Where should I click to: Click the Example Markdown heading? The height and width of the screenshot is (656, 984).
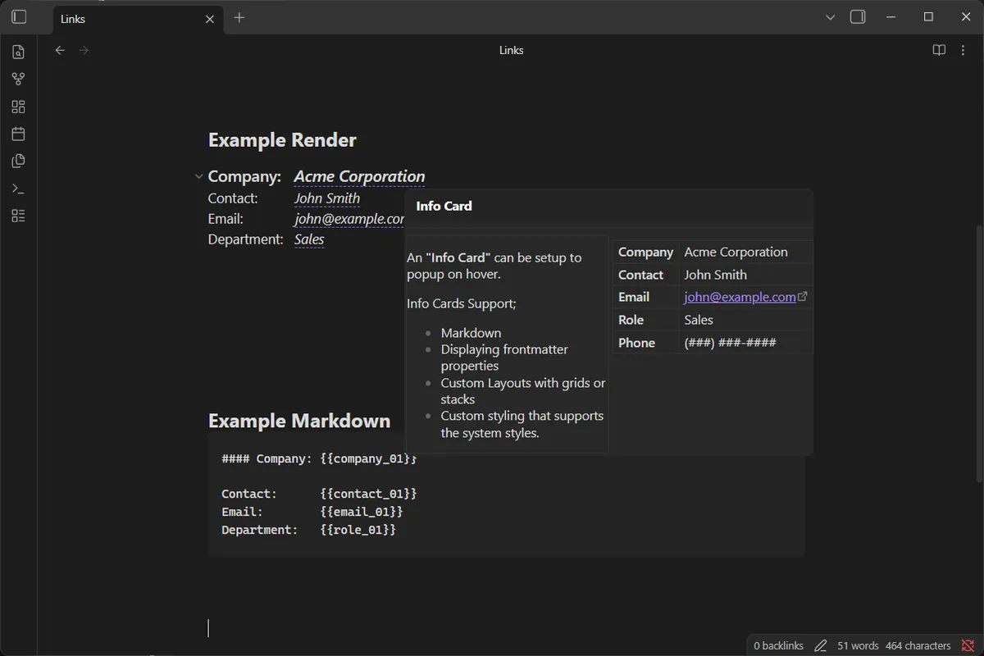point(299,421)
